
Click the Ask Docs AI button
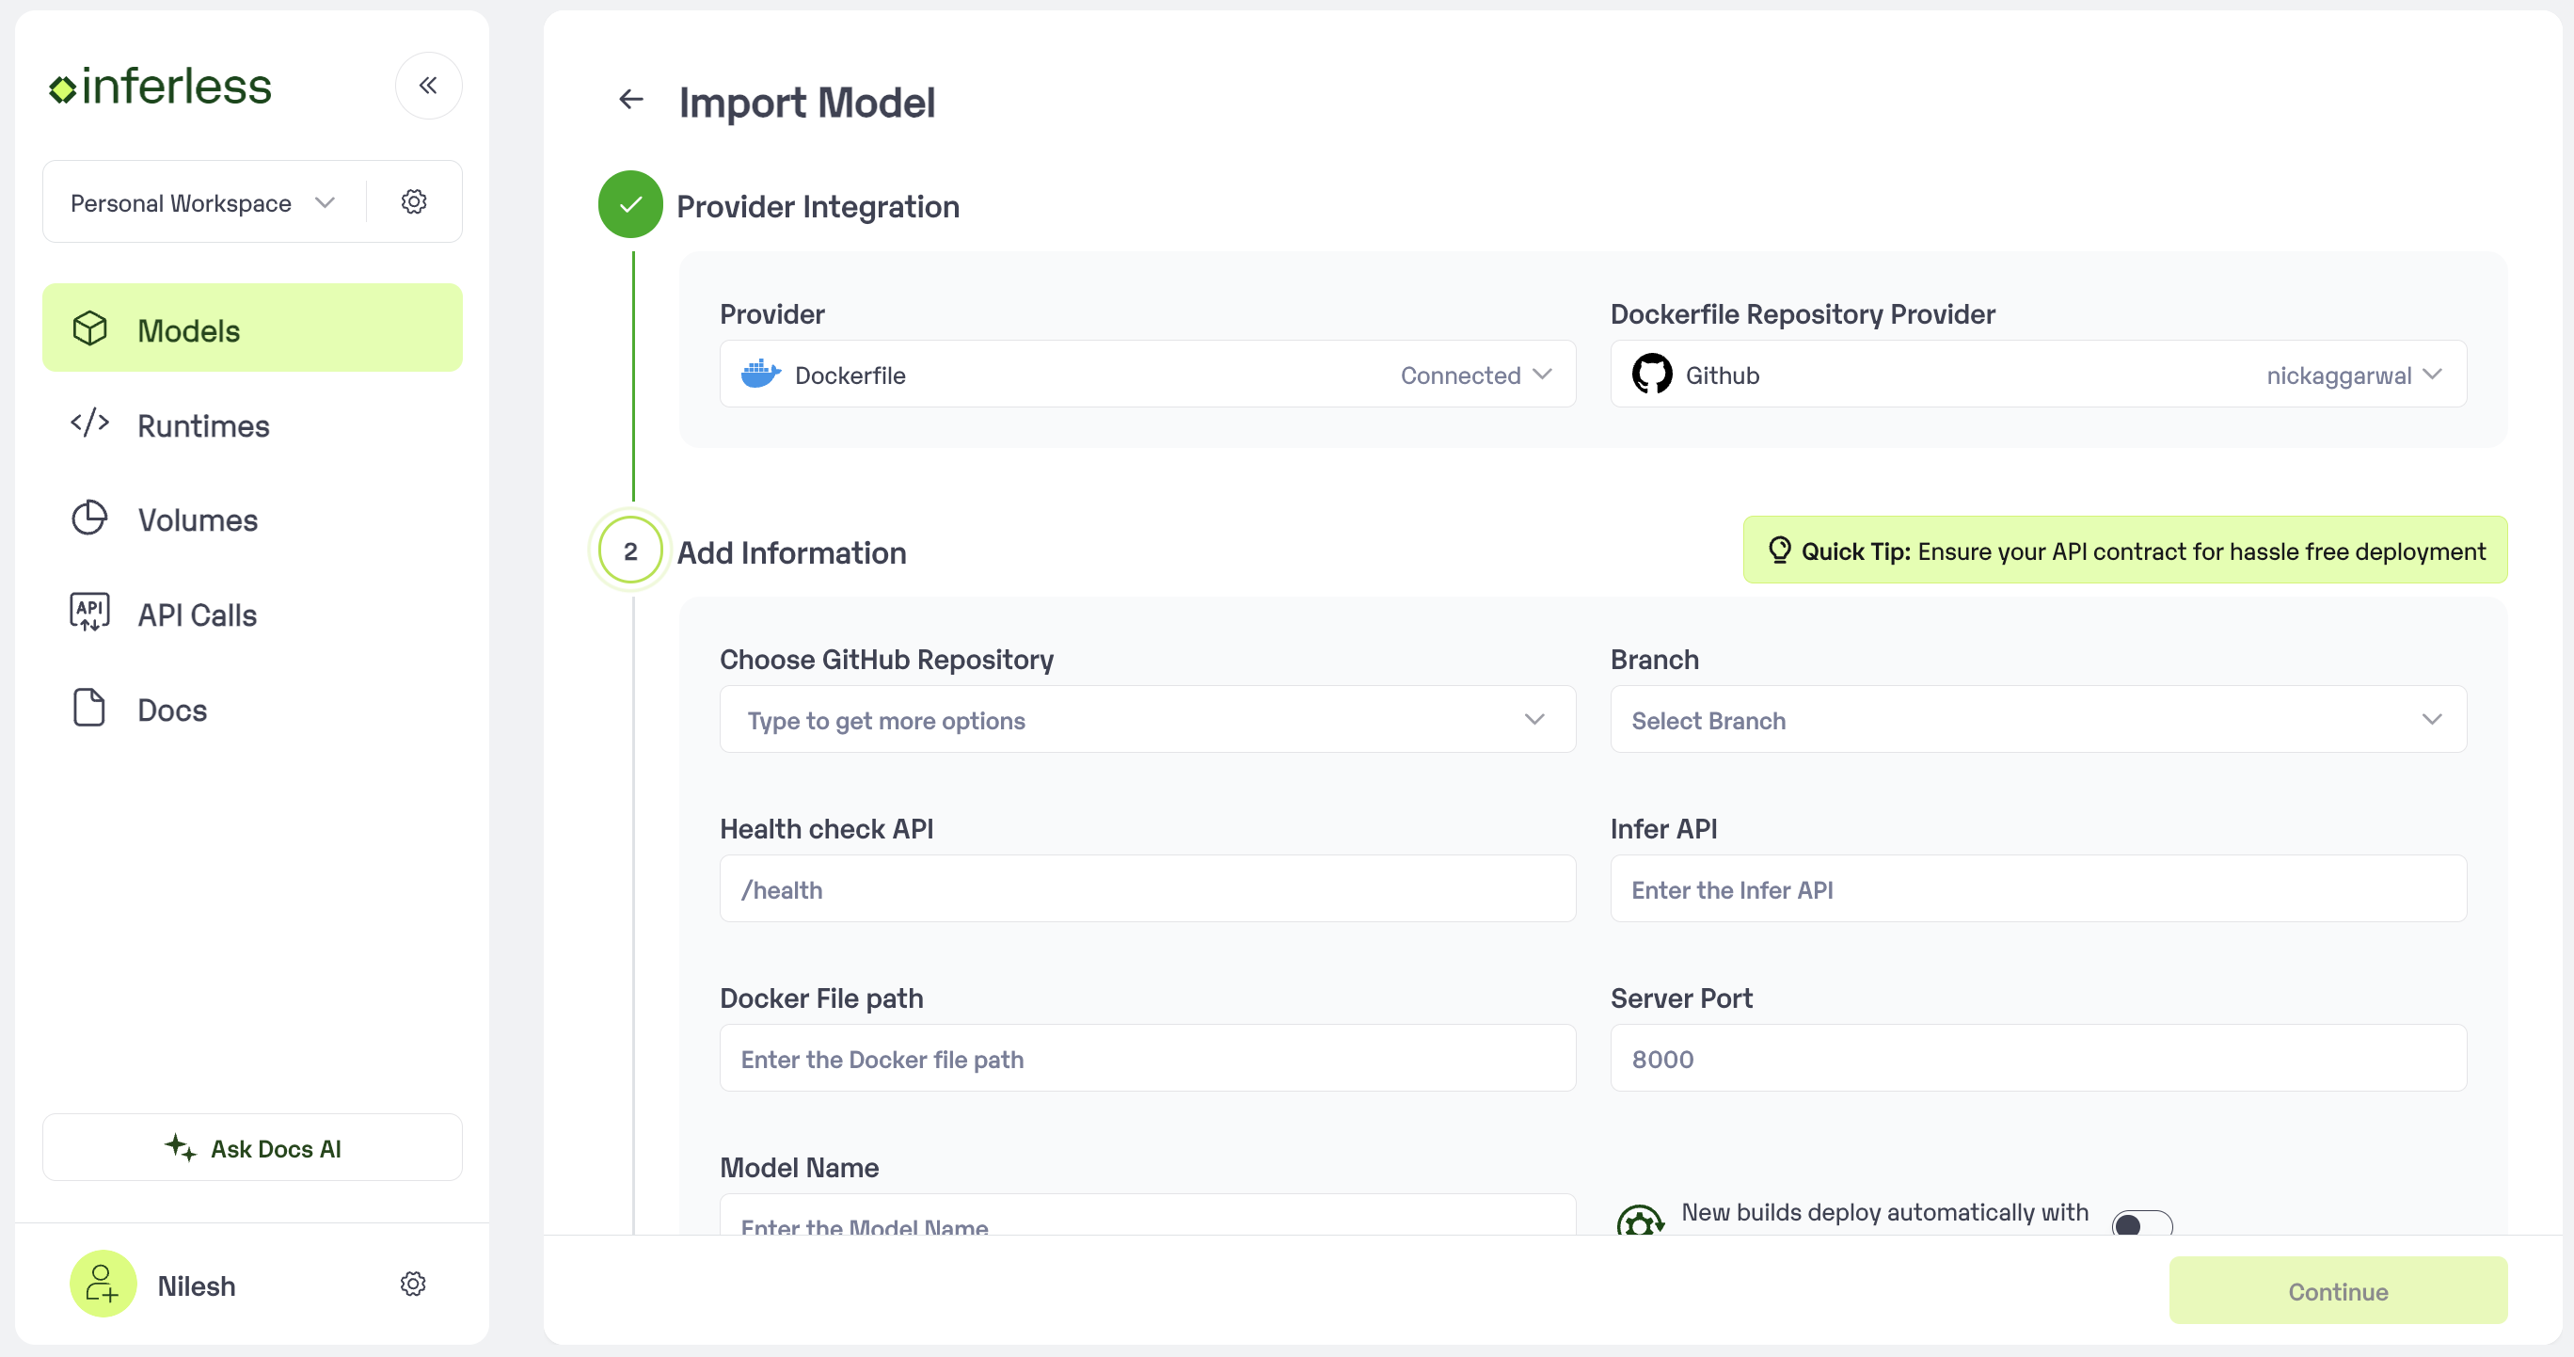coord(252,1148)
